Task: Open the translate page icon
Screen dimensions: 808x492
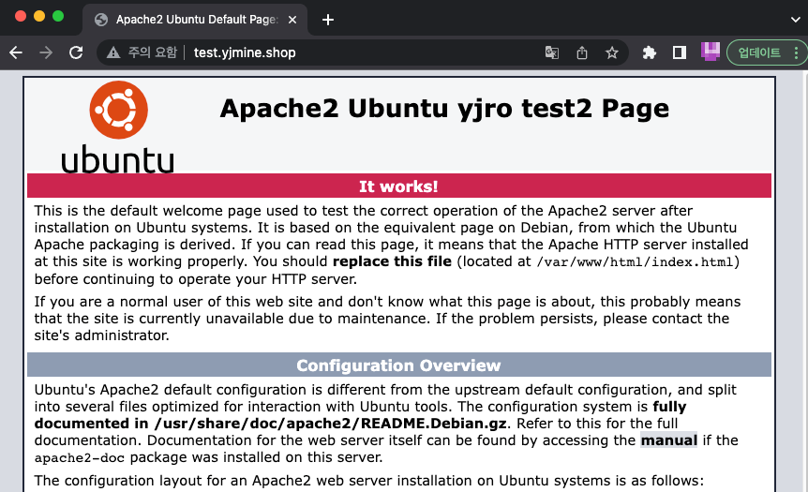Action: coord(552,52)
